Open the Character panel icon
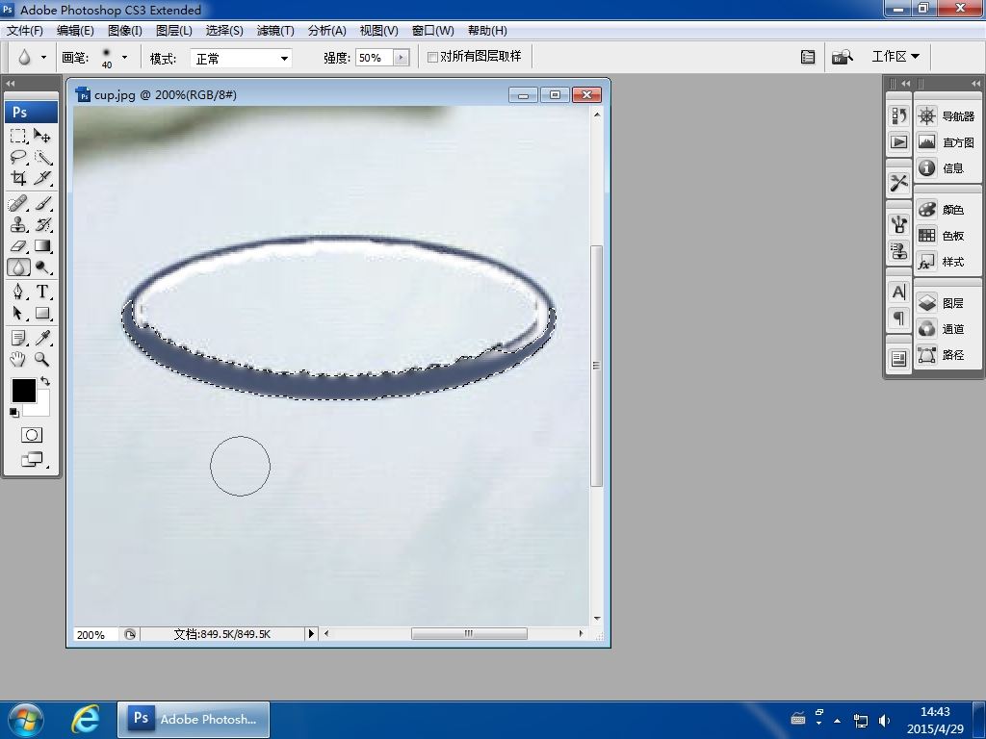This screenshot has width=986, height=739. click(x=898, y=293)
